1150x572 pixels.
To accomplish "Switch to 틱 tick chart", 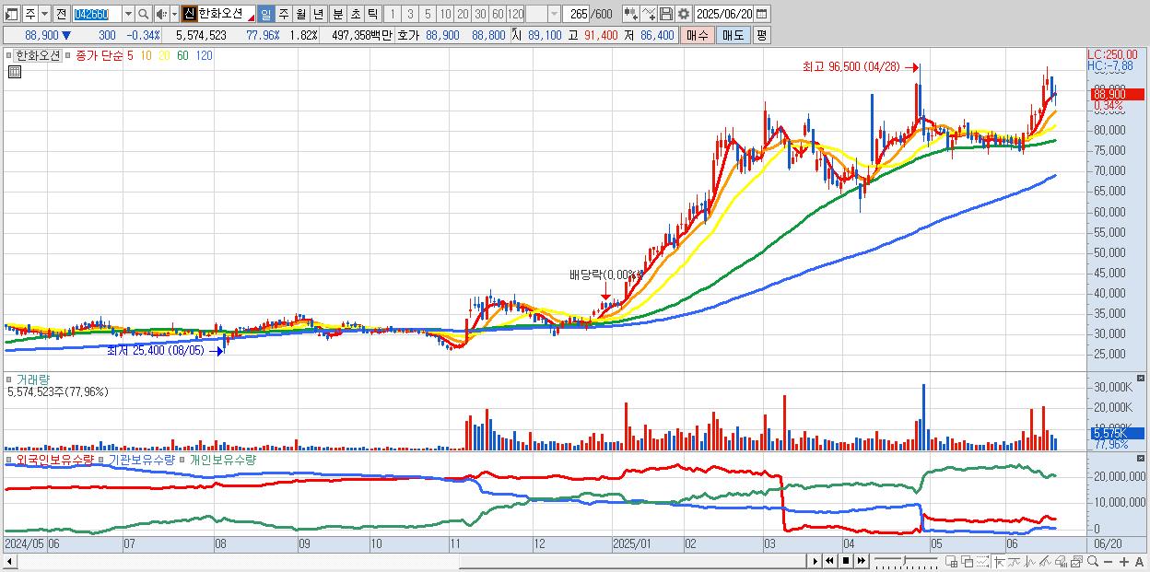I will pyautogui.click(x=372, y=14).
